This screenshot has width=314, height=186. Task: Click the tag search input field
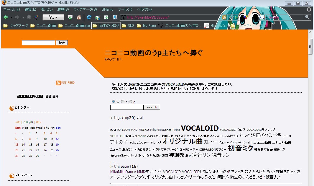pyautogui.click(x=127, y=107)
